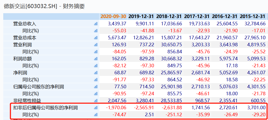Viewport: 268px width, 120px height.
Task: Select the -1,970.06 cell value
Action: click(117, 108)
